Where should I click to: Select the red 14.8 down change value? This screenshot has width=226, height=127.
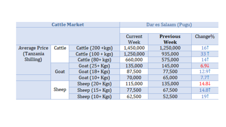pos(205,84)
